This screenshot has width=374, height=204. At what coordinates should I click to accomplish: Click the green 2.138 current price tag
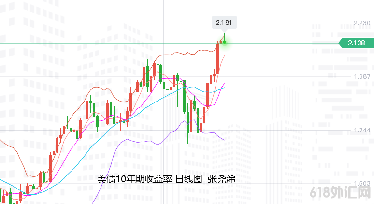click(357, 43)
